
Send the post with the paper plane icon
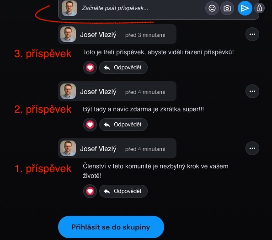coord(245,8)
